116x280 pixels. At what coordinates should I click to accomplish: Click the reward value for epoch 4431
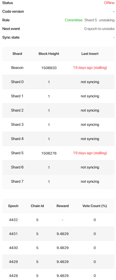(63, 234)
